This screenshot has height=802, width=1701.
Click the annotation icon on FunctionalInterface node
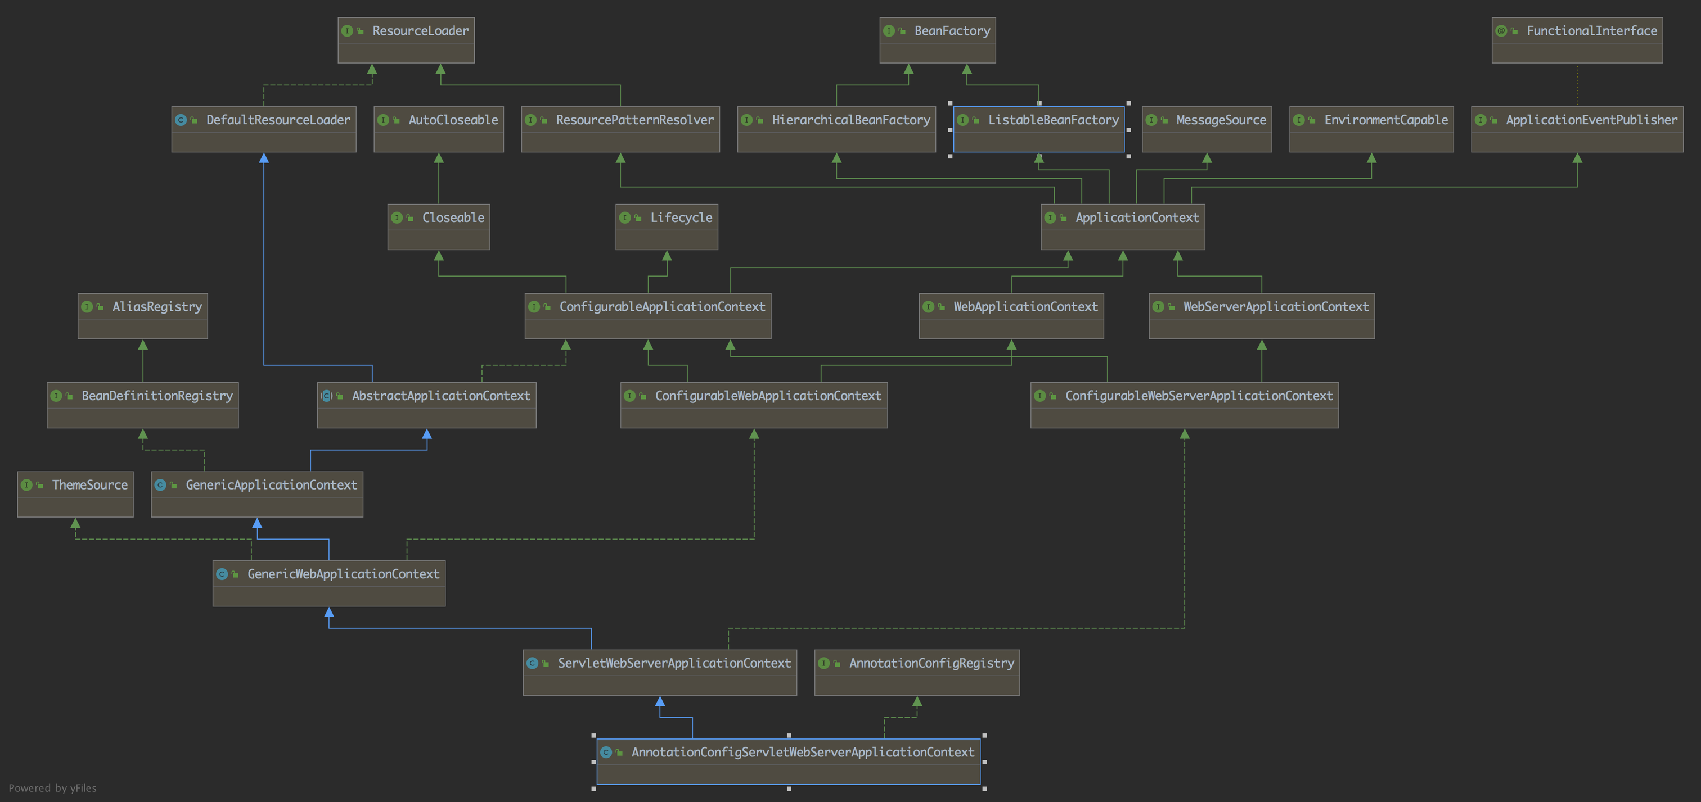(x=1501, y=31)
